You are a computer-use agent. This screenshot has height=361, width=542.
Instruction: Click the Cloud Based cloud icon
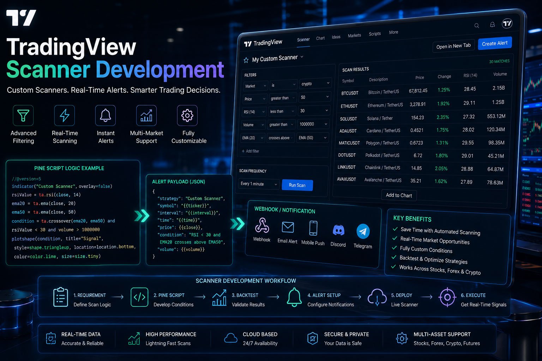(231, 338)
